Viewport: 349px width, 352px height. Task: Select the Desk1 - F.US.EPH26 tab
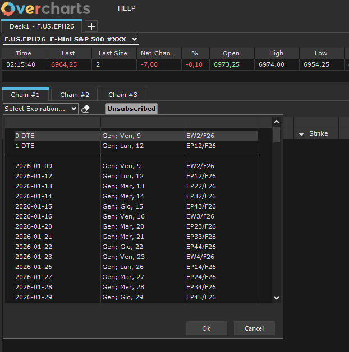(x=42, y=26)
